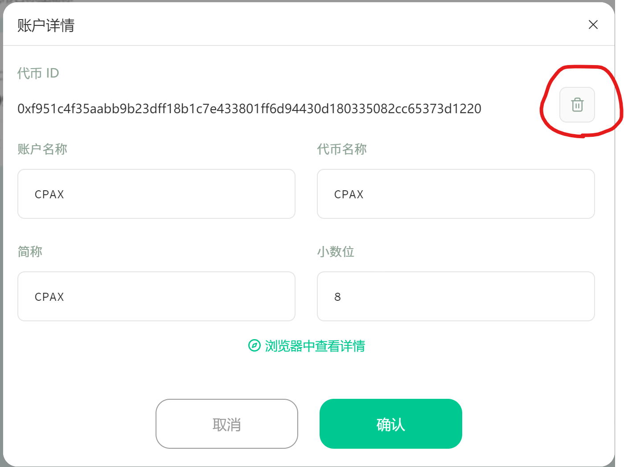Click the CPAX text inside 代币名称 box
Image resolution: width=624 pixels, height=467 pixels.
[x=349, y=194]
